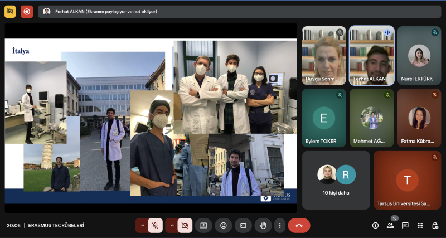Click the red recording indicator
Screen dimensions: 446x238
click(x=27, y=11)
